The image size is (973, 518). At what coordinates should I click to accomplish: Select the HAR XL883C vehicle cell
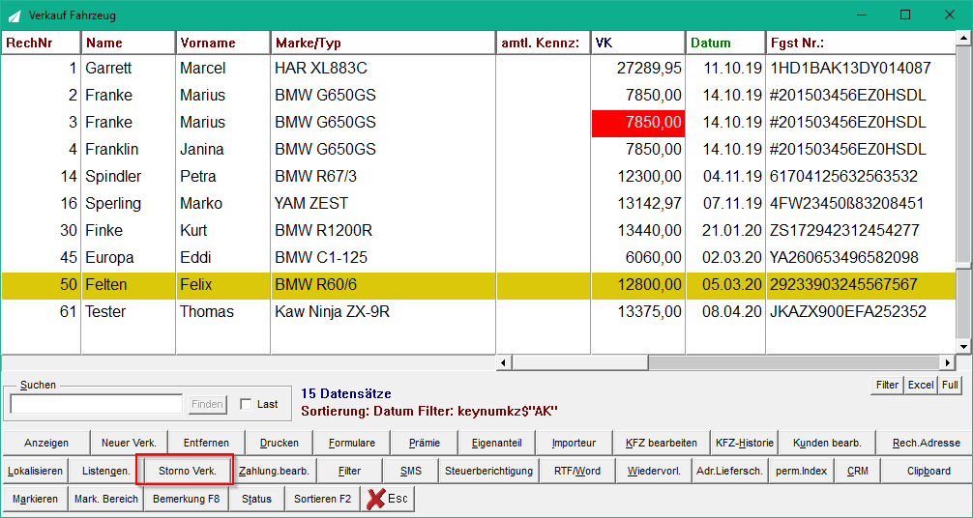click(383, 68)
